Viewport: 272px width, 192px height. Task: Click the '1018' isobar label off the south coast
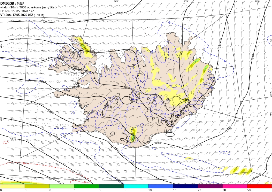[x=157, y=143]
